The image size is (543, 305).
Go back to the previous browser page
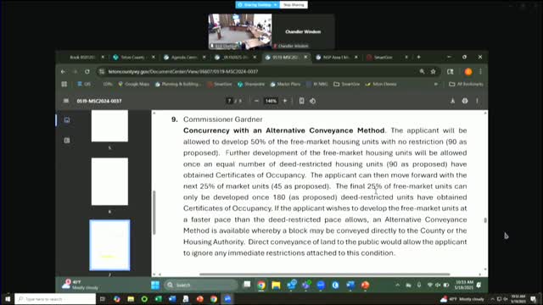coord(63,71)
